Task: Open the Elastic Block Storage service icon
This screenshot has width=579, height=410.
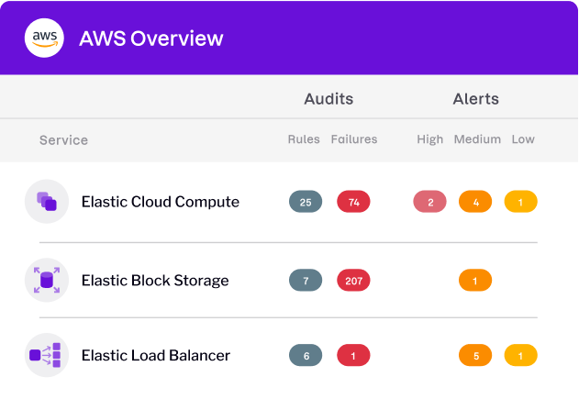Action: 47,280
